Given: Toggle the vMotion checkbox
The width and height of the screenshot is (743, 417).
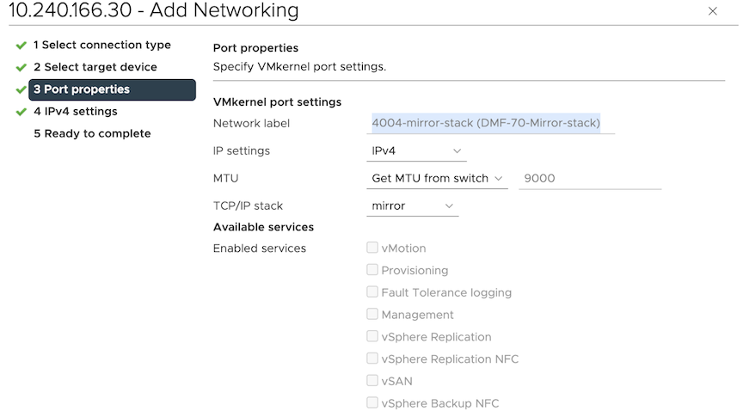Looking at the screenshot, I should click(372, 248).
